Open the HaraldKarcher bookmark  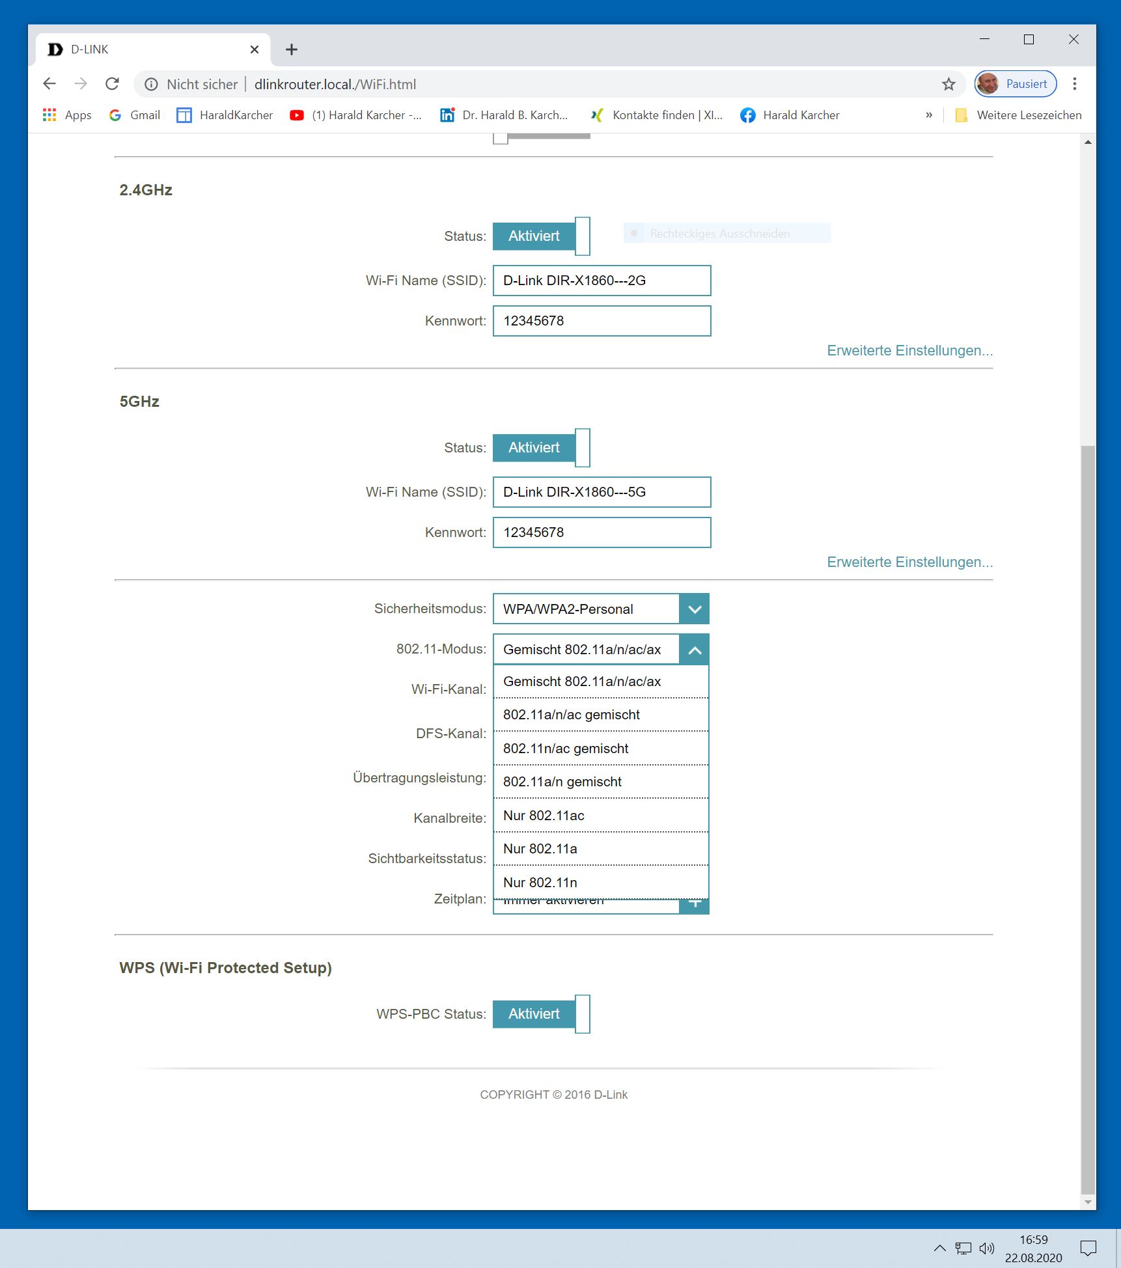point(225,115)
